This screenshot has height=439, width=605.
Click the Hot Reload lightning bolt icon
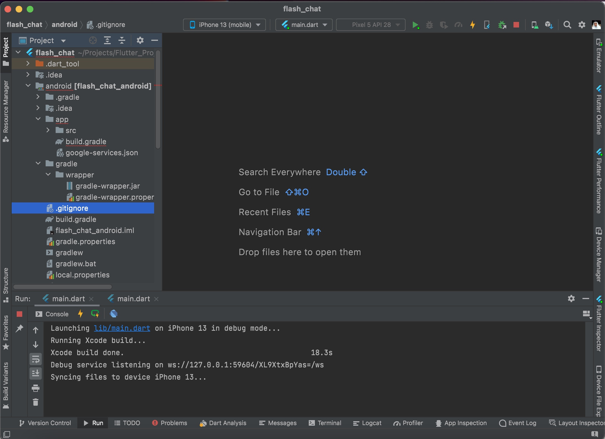[x=472, y=24]
